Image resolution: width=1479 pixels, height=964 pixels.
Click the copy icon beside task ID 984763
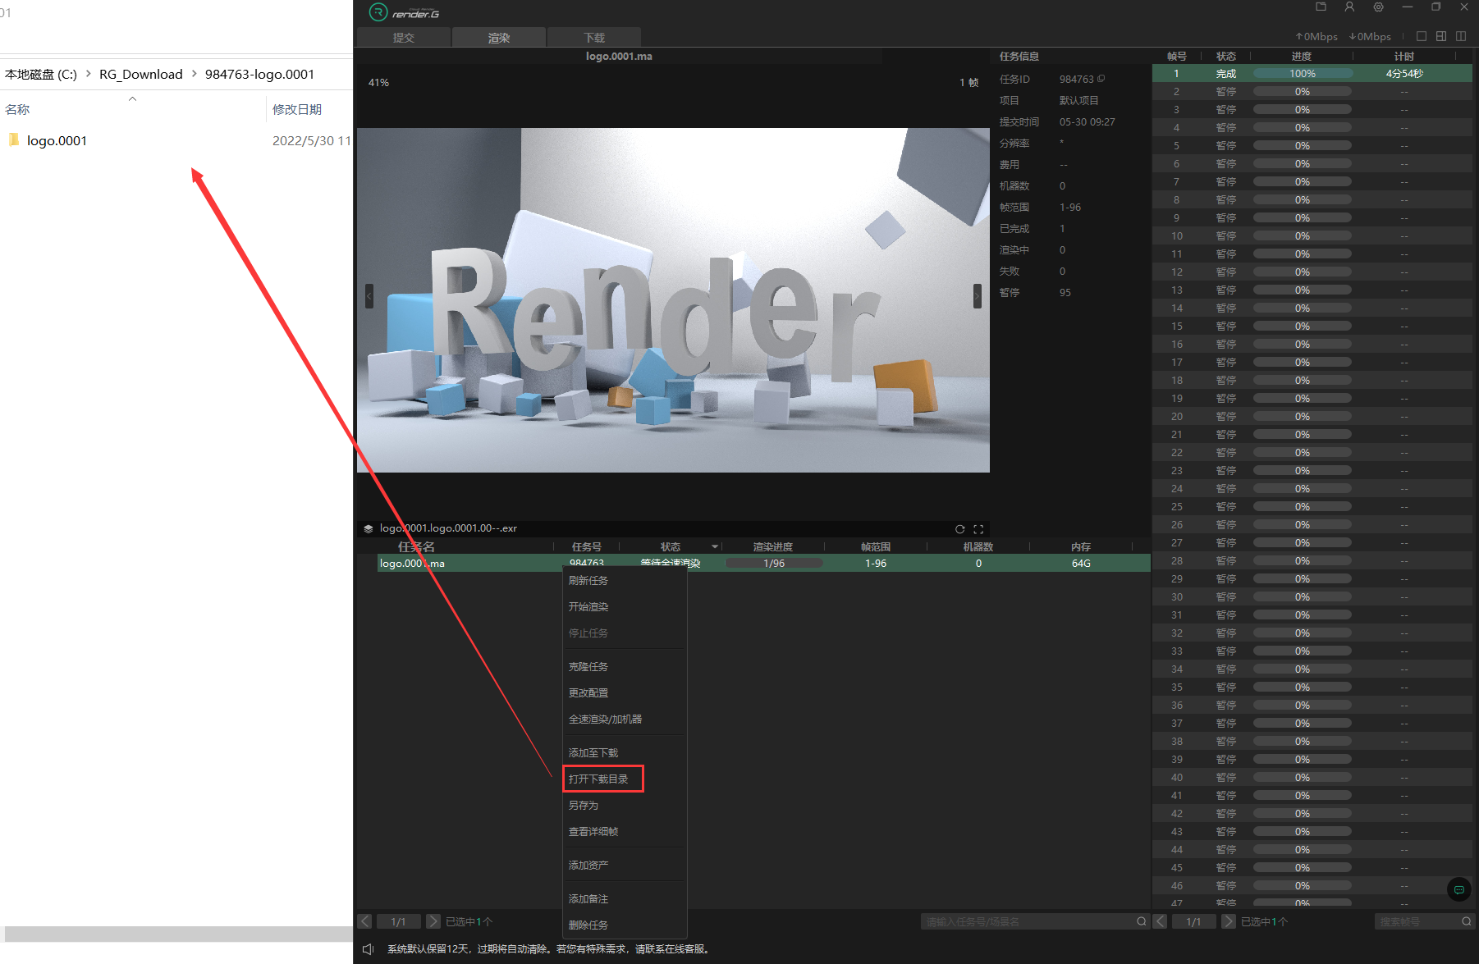[x=1101, y=79]
